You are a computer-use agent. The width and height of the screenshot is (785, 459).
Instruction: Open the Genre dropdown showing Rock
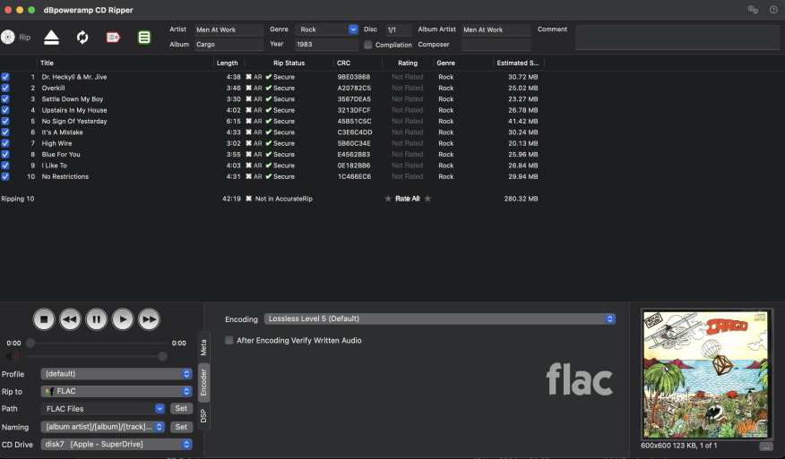point(326,30)
